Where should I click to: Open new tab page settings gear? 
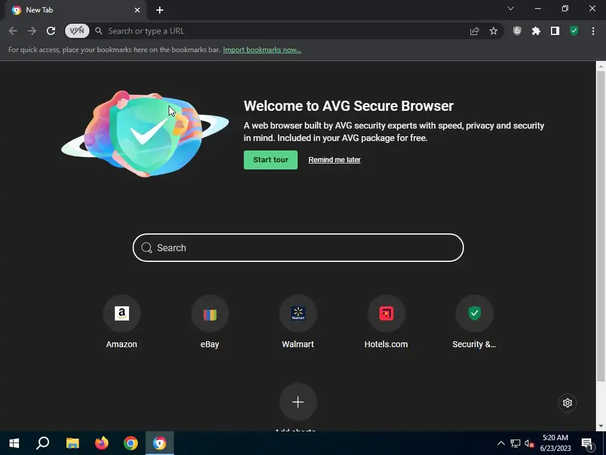[568, 403]
